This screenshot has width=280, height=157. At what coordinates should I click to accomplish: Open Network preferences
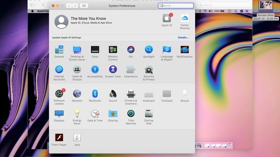coord(77,94)
